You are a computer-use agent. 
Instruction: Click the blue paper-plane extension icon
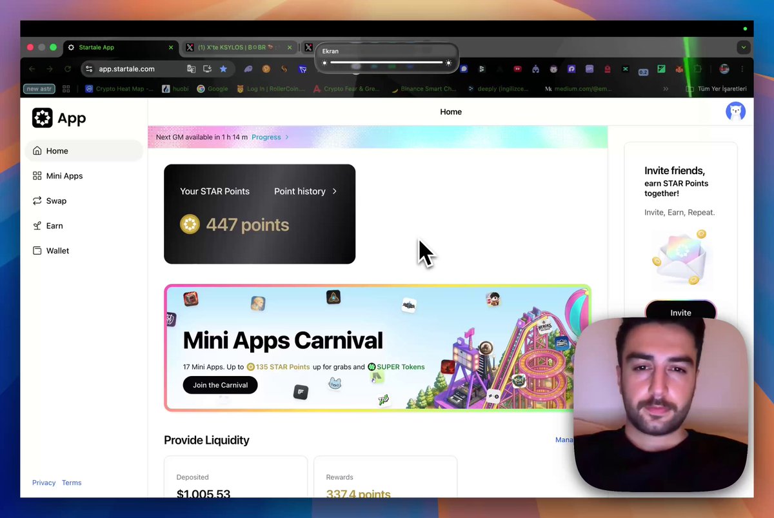pyautogui.click(x=303, y=69)
